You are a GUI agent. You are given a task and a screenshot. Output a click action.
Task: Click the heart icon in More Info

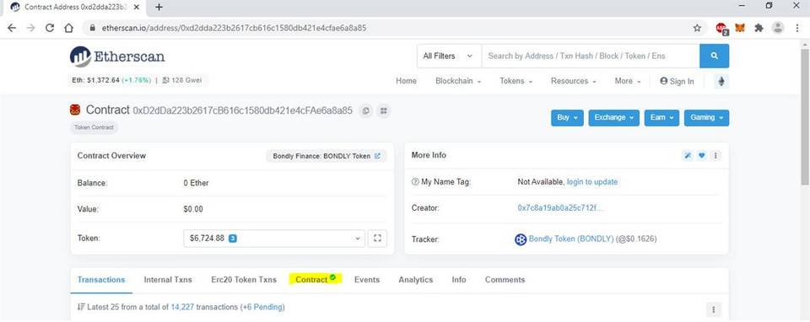coord(701,155)
